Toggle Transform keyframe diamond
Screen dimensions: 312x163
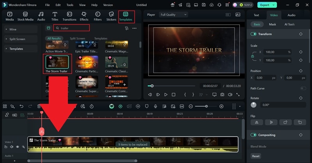tap(301, 34)
